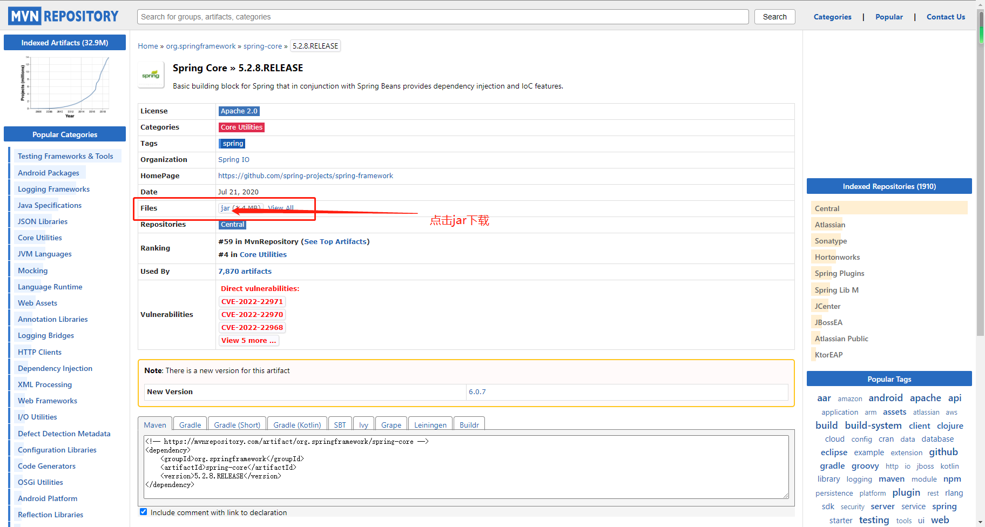Viewport: 985px width, 527px height.
Task: Open the GitHub spring-framework homepage link
Action: (x=306, y=176)
